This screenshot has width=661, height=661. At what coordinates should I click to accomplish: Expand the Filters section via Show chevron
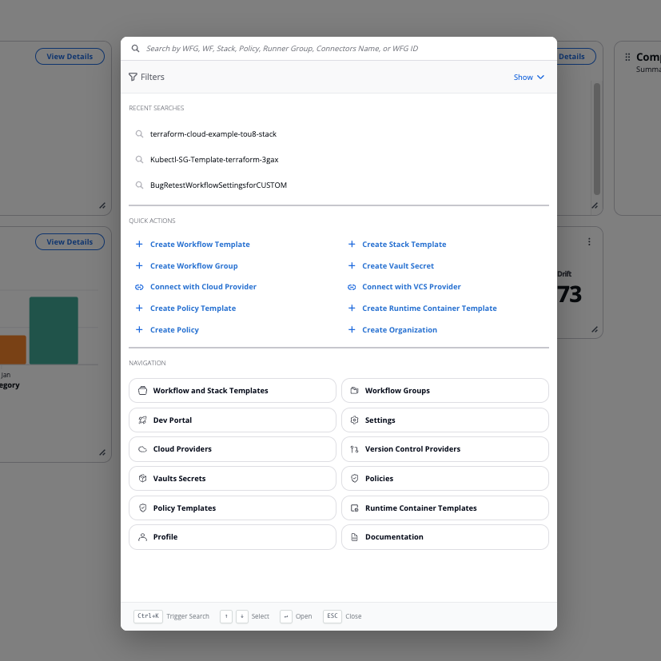528,77
